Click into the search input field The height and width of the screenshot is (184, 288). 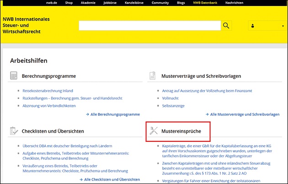coord(149,26)
